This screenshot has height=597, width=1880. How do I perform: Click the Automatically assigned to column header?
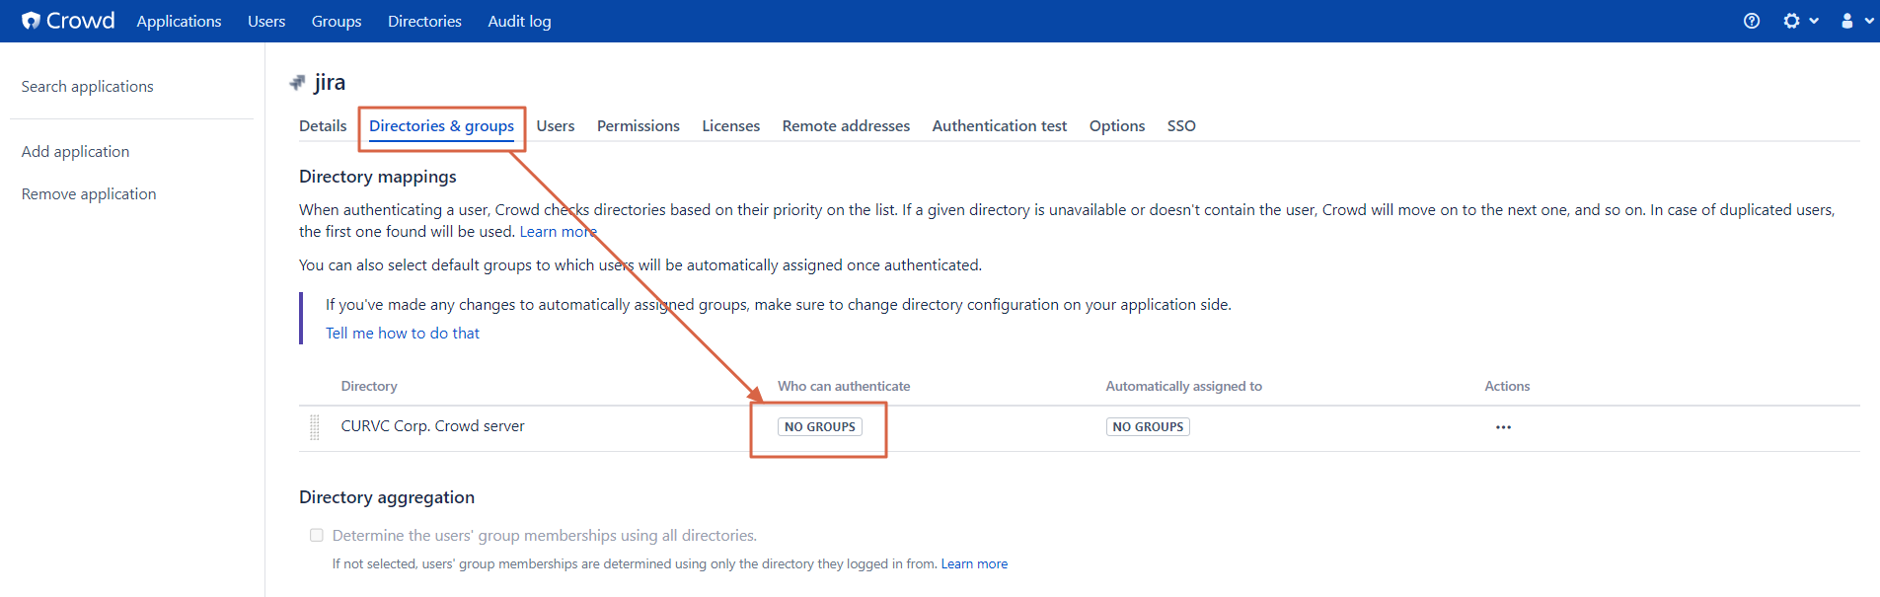coord(1184,386)
